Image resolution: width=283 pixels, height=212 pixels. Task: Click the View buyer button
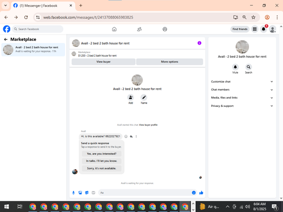point(104,62)
